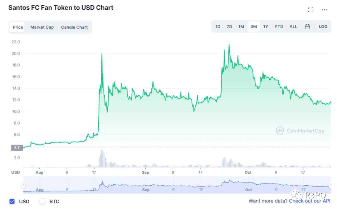
Task: Select the 1Y time range
Action: (x=266, y=27)
